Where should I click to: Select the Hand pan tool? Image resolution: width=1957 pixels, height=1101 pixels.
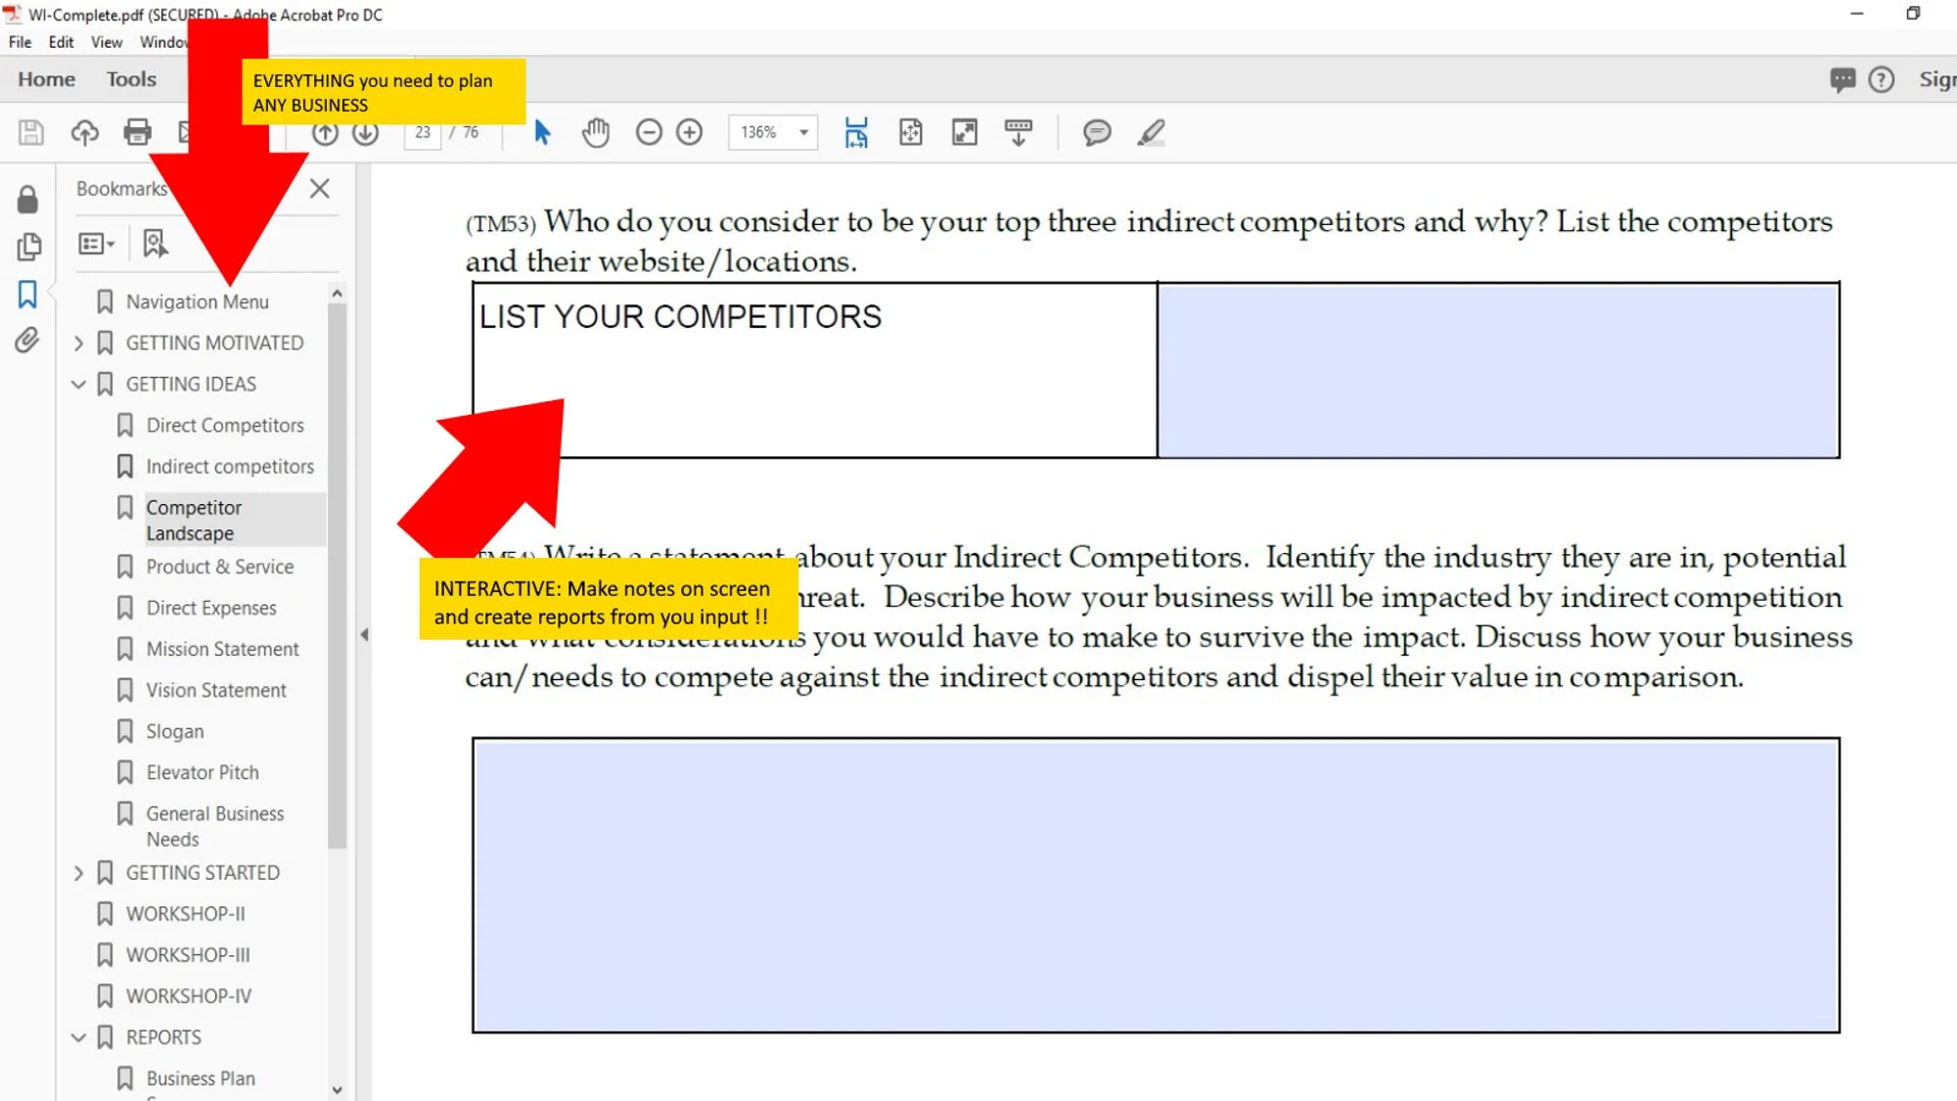pyautogui.click(x=595, y=132)
